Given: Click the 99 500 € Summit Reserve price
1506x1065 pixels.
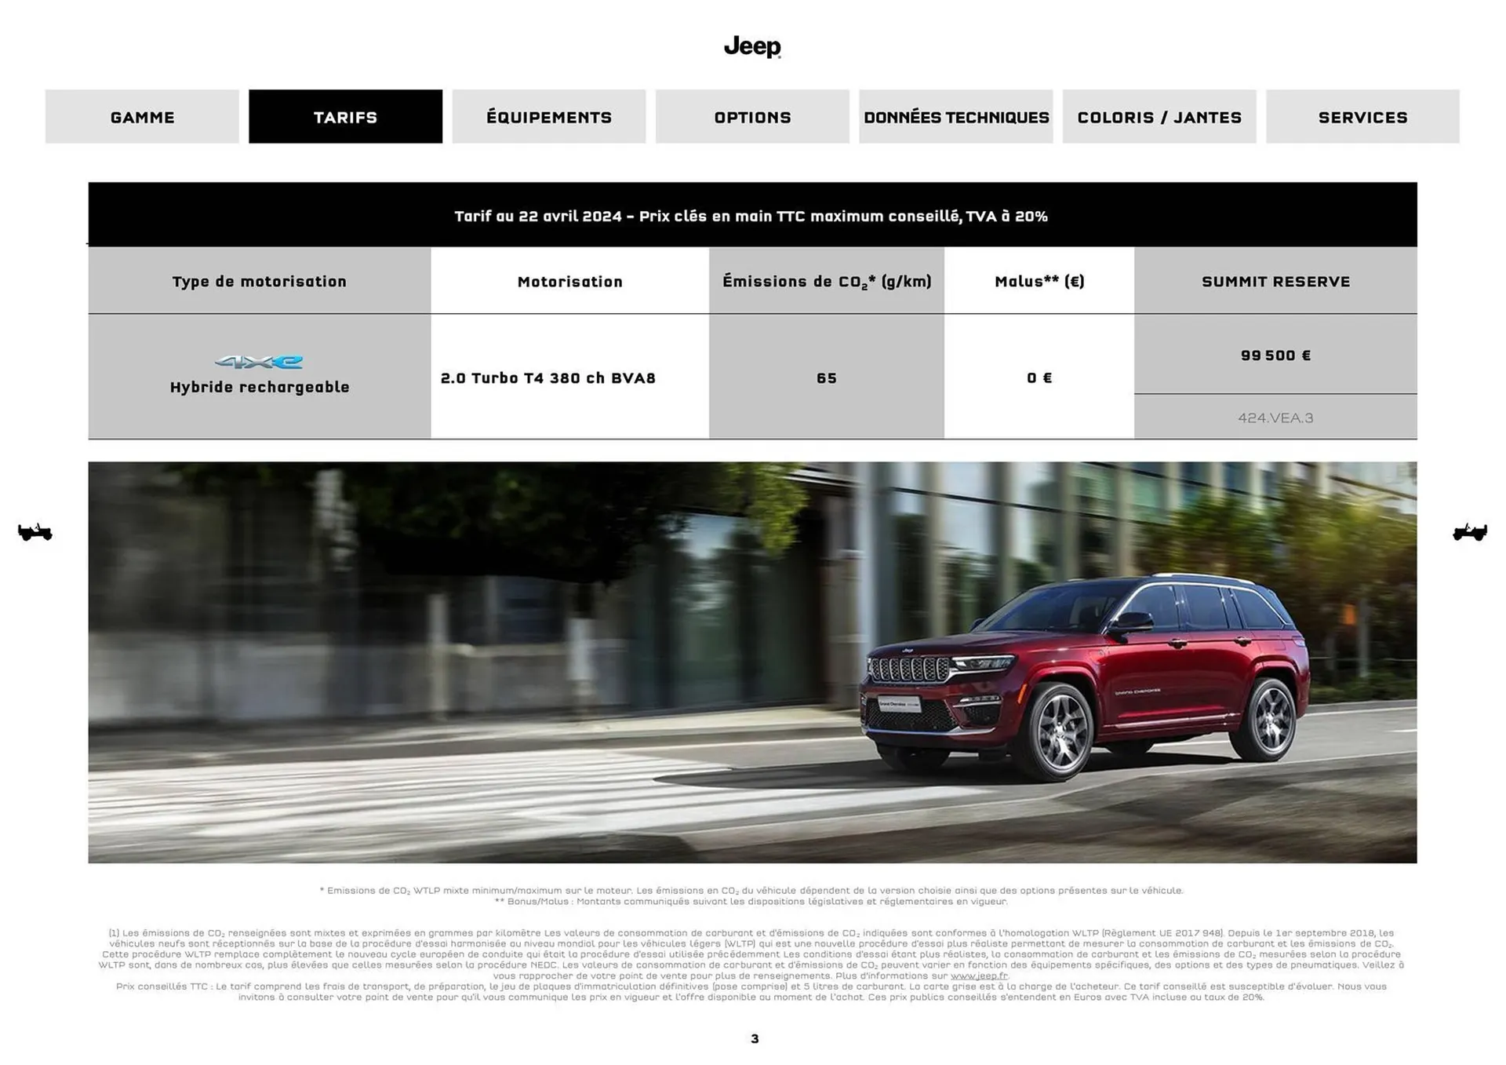Looking at the screenshot, I should point(1275,355).
